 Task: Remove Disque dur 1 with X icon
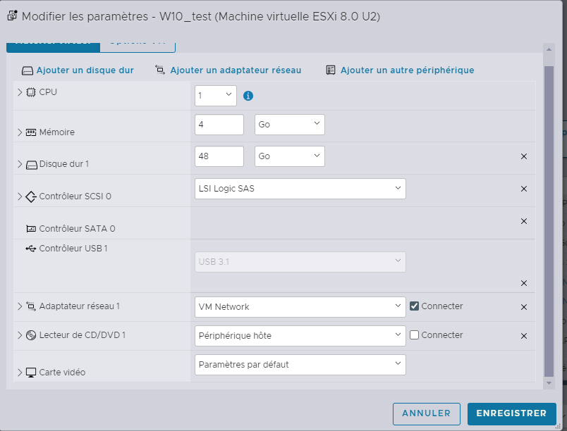click(x=523, y=156)
